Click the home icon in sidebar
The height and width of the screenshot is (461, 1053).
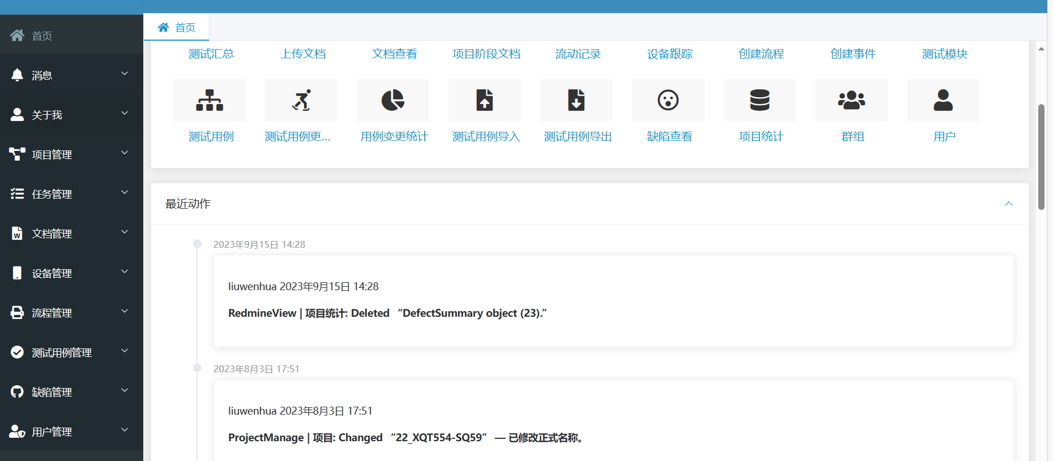[x=17, y=36]
